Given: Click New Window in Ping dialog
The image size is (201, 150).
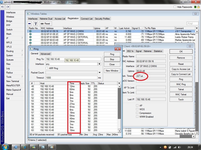Looking at the screenshot, I should click(x=112, y=70).
